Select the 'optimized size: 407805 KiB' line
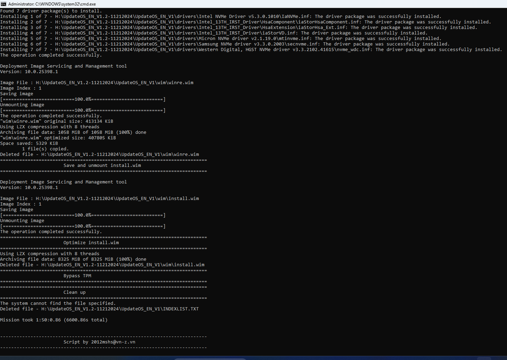 pos(58,138)
